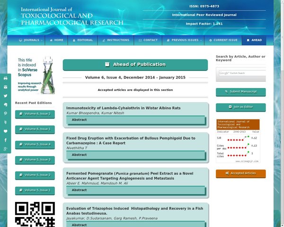Click the bookmark icon beside AHEAD
284x227 pixels.
point(248,40)
